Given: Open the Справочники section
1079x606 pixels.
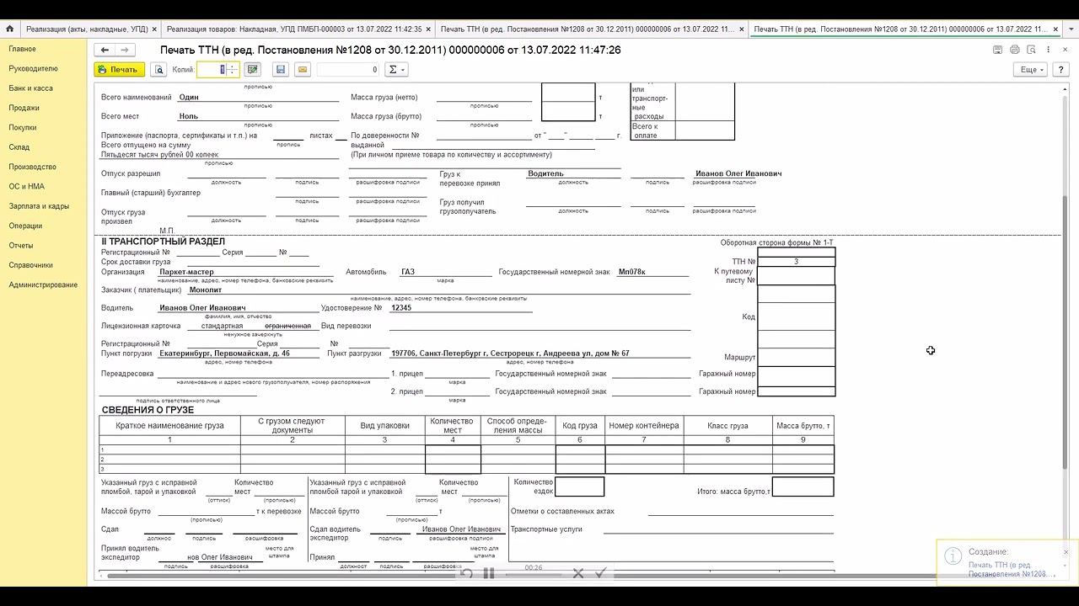Looking at the screenshot, I should (x=31, y=265).
